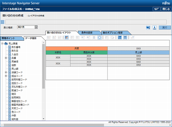Screen dimensions: 172x127
Task: Expand the 品番 tree node
Action: pos(6,58)
